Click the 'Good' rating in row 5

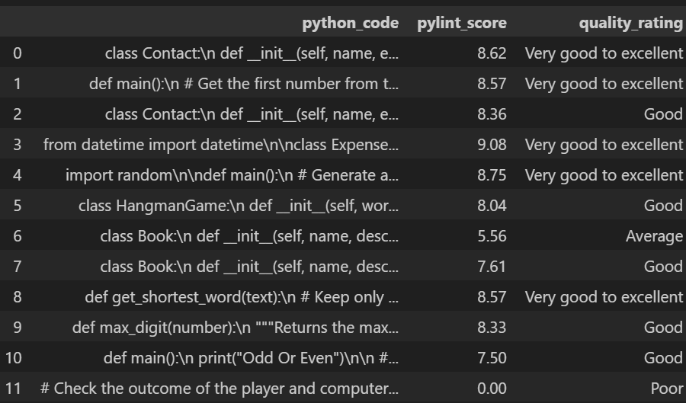point(663,206)
